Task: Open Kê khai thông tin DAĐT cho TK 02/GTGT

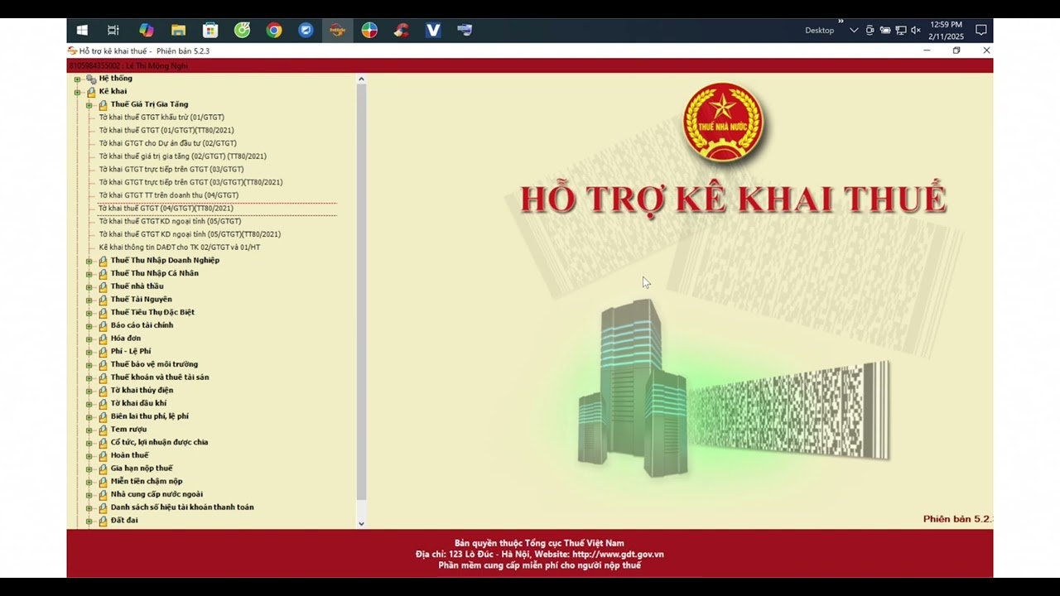Action: point(180,248)
